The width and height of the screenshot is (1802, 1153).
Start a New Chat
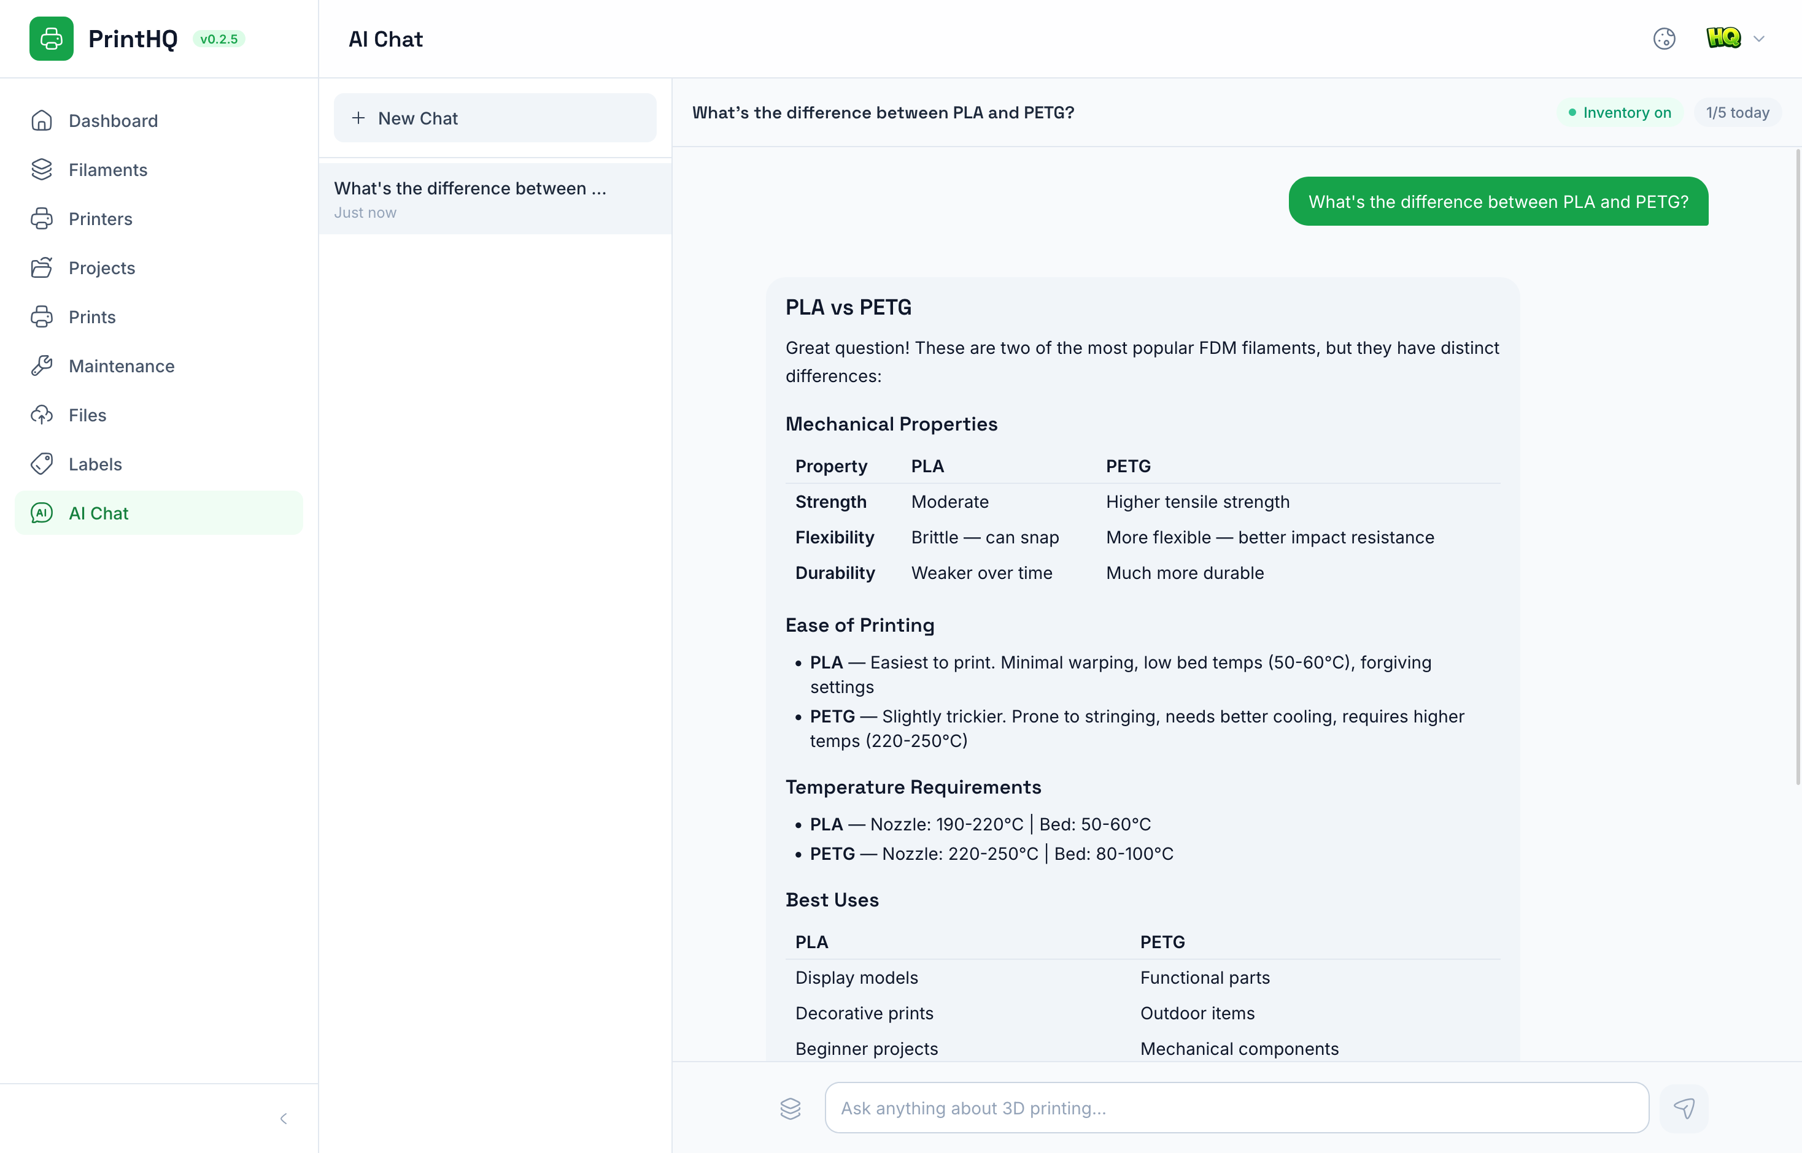[x=494, y=118]
